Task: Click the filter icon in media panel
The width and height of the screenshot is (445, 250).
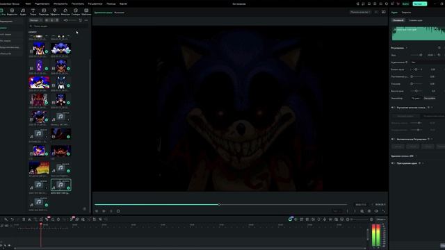Action: pos(81,20)
